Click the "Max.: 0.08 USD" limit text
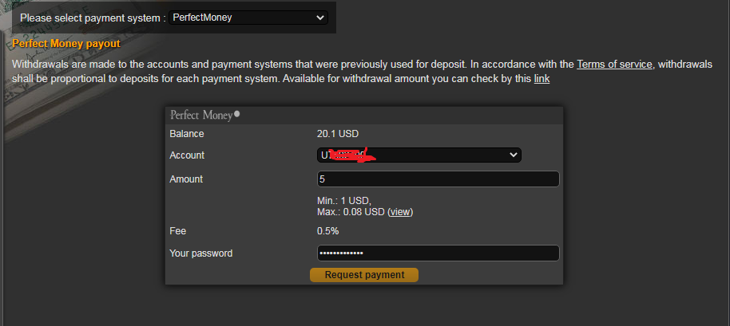 click(x=351, y=212)
